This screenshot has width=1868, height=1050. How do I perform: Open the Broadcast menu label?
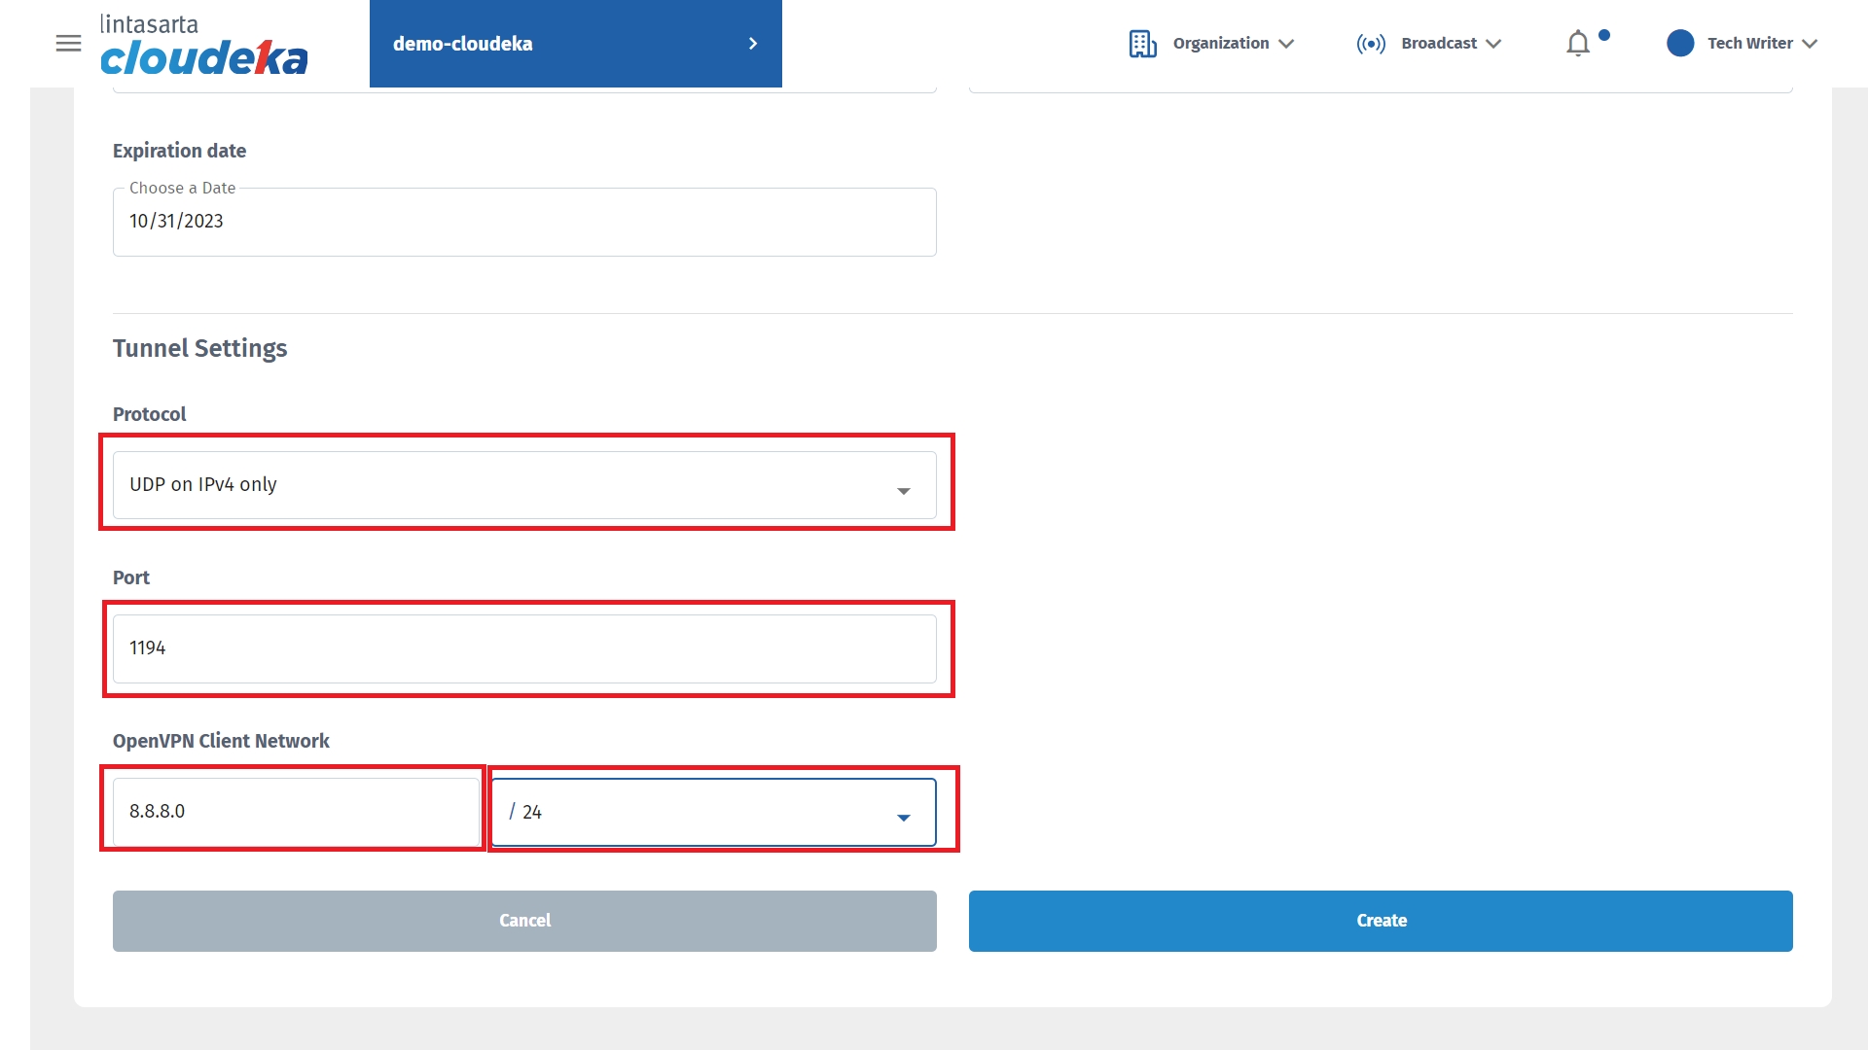coord(1438,44)
